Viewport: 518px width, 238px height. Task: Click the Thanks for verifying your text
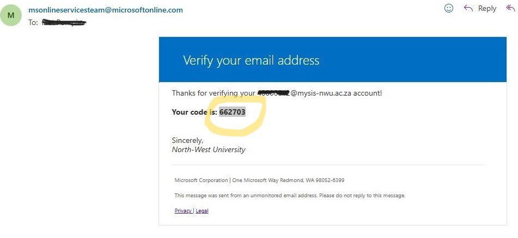[214, 93]
